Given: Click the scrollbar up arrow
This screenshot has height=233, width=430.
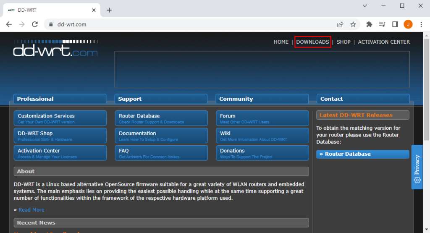Looking at the screenshot, I should click(x=427, y=35).
